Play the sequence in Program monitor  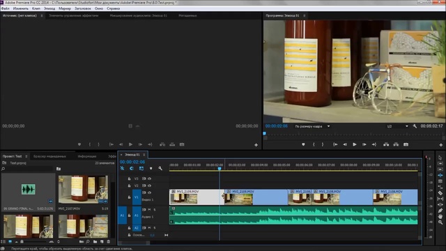tap(355, 144)
